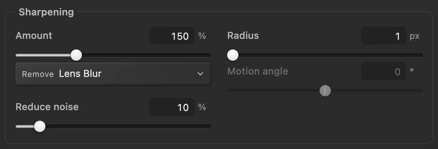Click the Reduce noise value field showing 10

172,107
